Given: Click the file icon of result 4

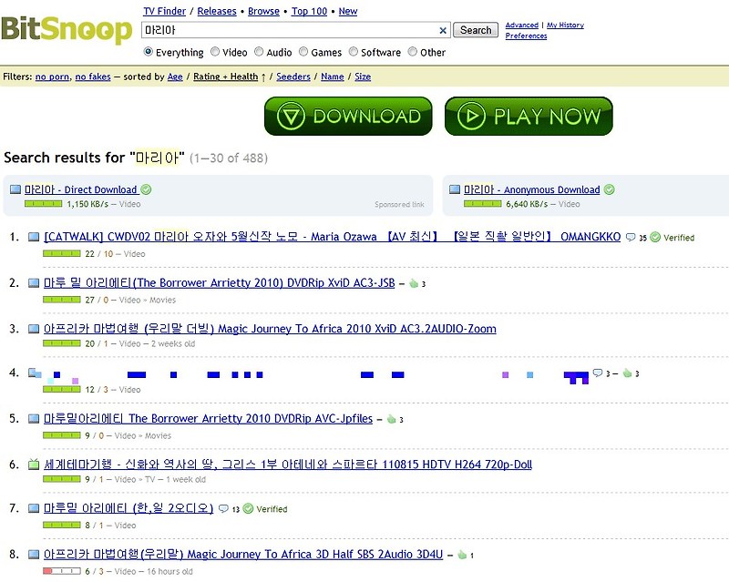Looking at the screenshot, I should 35,373.
